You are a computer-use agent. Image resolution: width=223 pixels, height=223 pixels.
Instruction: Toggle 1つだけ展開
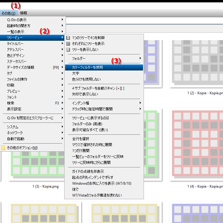(x=104, y=151)
